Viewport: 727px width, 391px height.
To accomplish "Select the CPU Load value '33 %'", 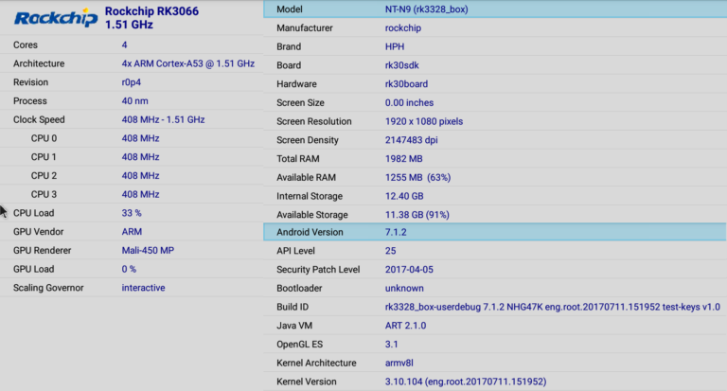I will pos(132,213).
